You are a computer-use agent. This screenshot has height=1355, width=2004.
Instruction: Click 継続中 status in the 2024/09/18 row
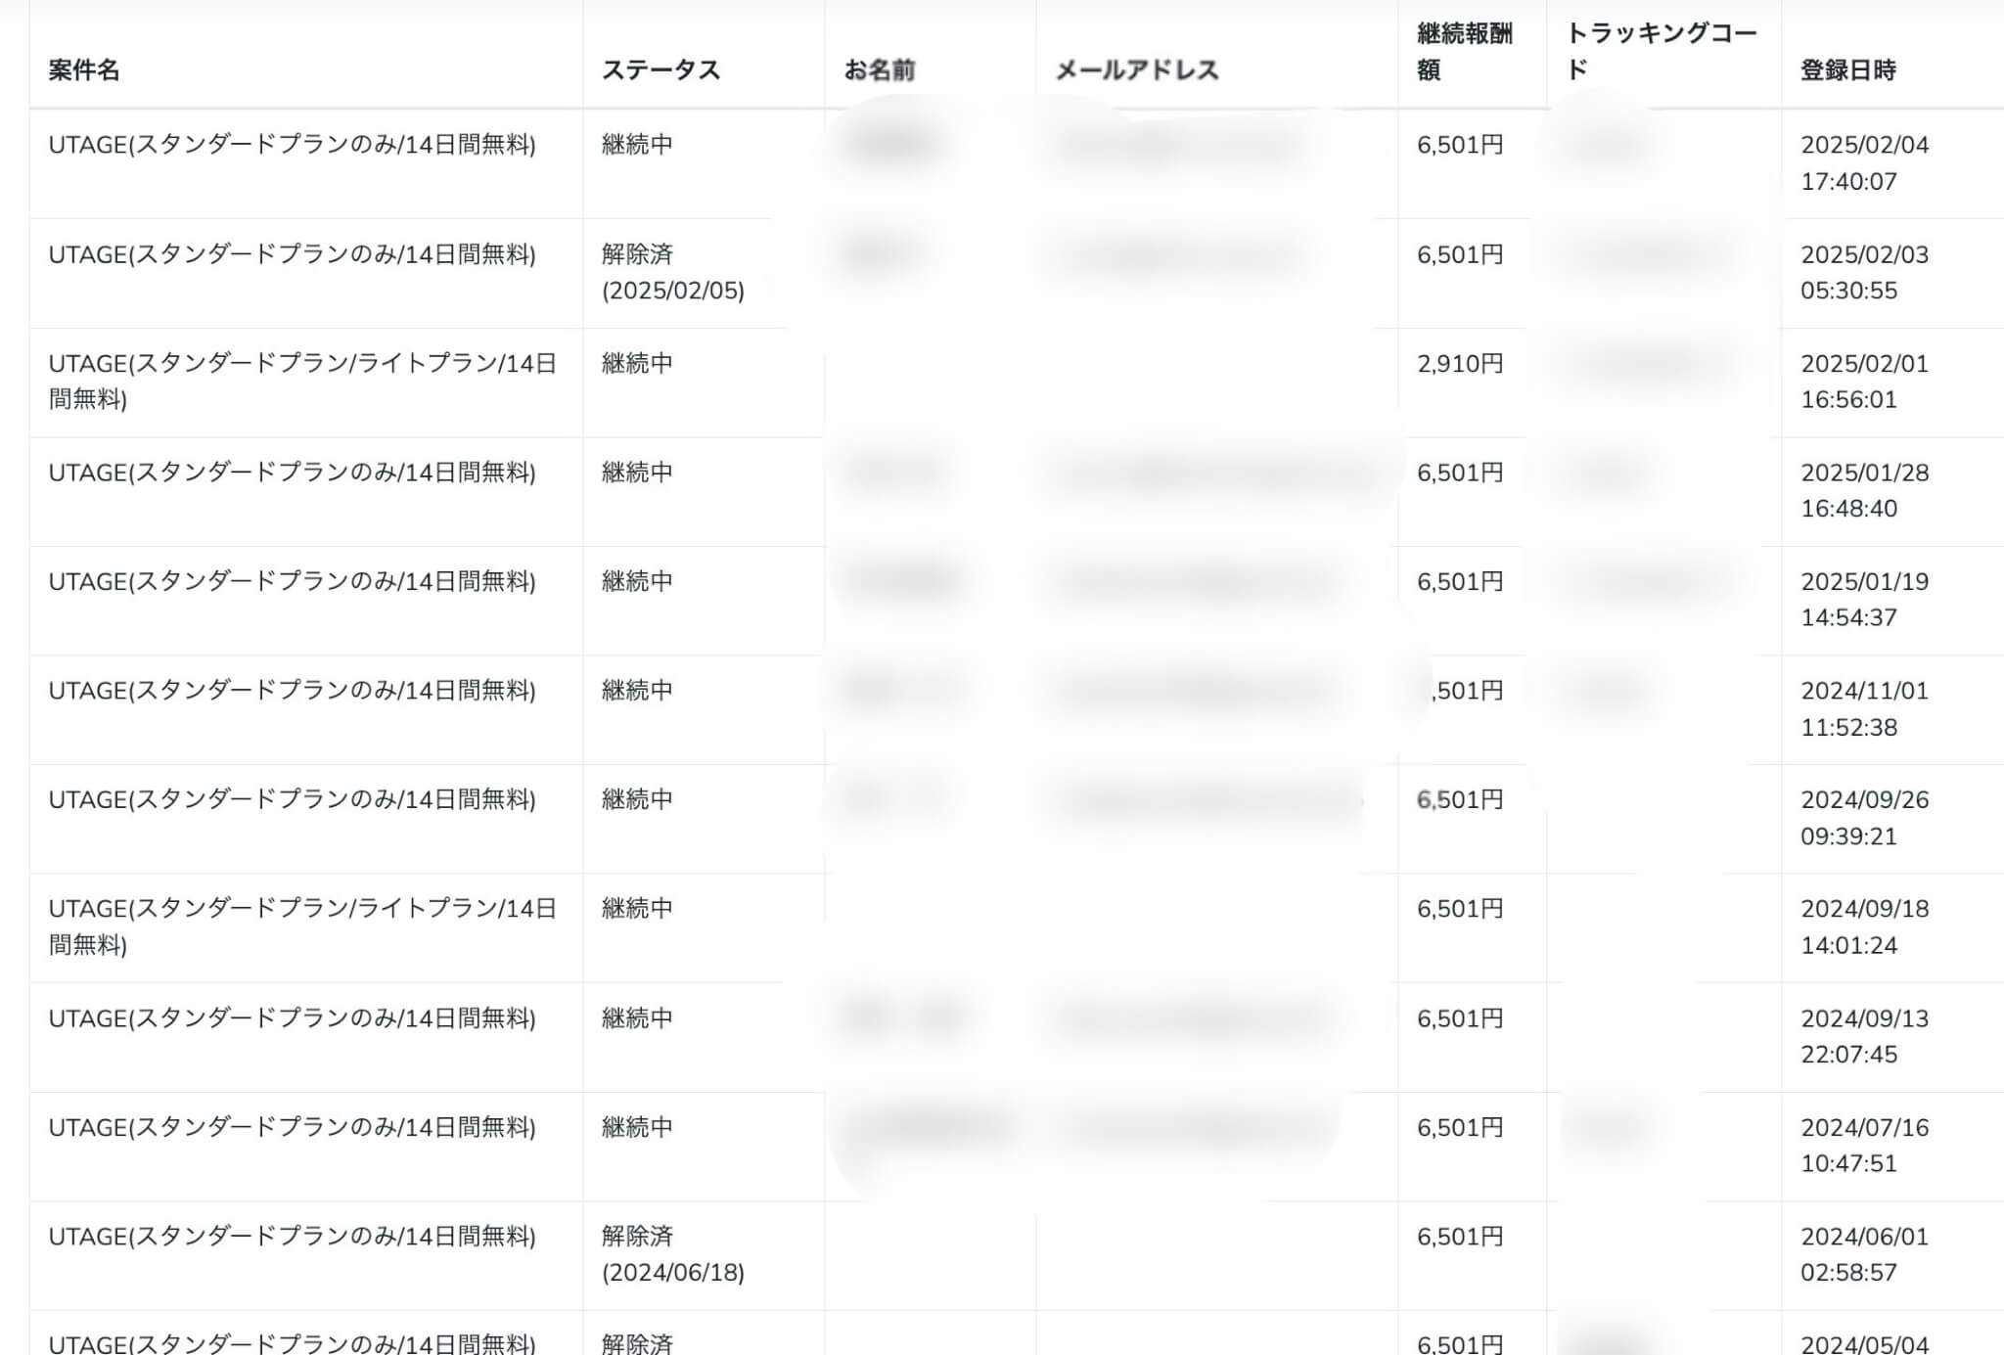[637, 908]
